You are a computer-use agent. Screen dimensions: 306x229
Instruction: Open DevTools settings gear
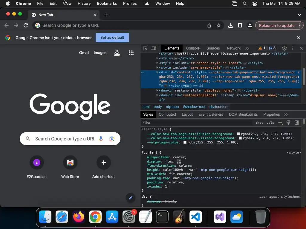click(284, 48)
